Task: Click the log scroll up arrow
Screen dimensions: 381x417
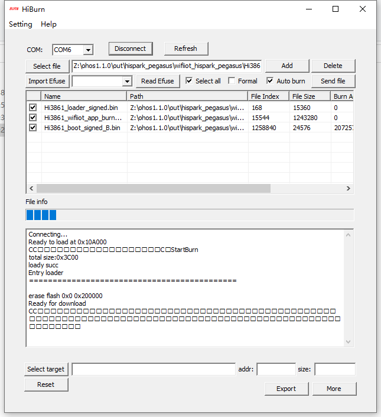Action: (348, 235)
